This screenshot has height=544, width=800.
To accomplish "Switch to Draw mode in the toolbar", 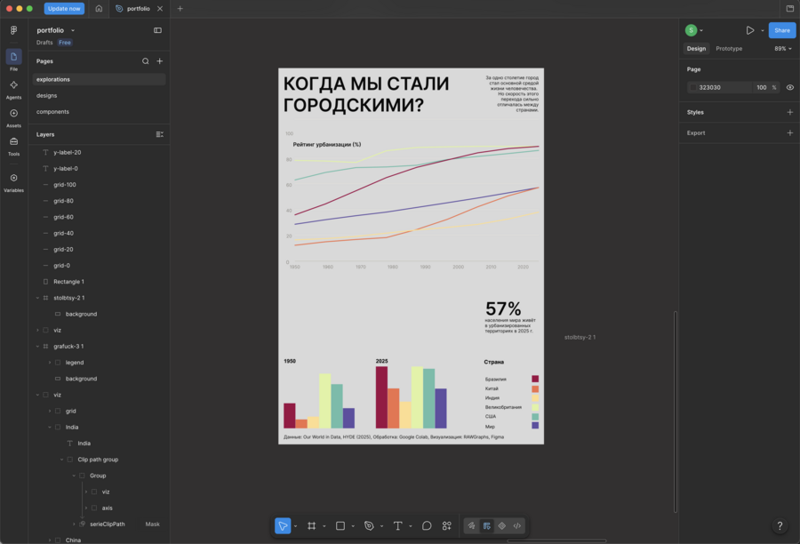I will (x=471, y=525).
